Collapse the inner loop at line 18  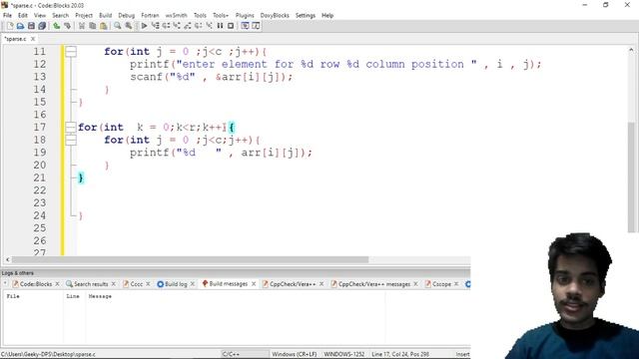point(71,140)
